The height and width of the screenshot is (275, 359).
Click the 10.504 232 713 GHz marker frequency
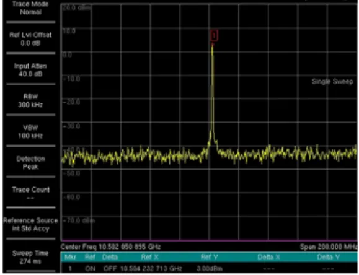[x=151, y=268]
